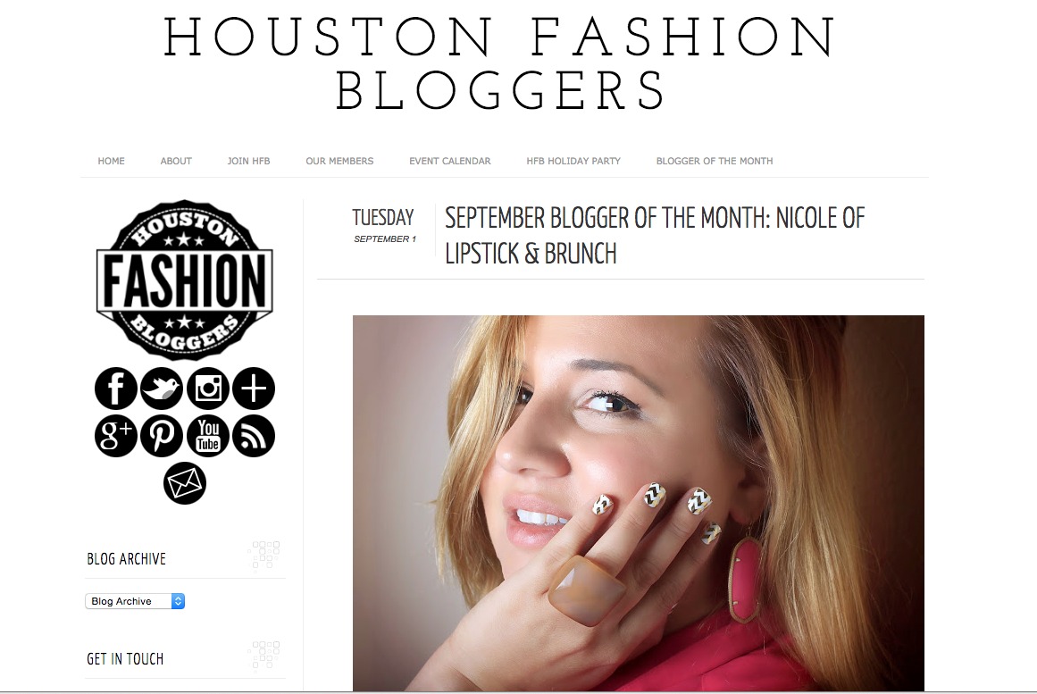Open the Facebook social icon
The image size is (1037, 694).
[116, 389]
